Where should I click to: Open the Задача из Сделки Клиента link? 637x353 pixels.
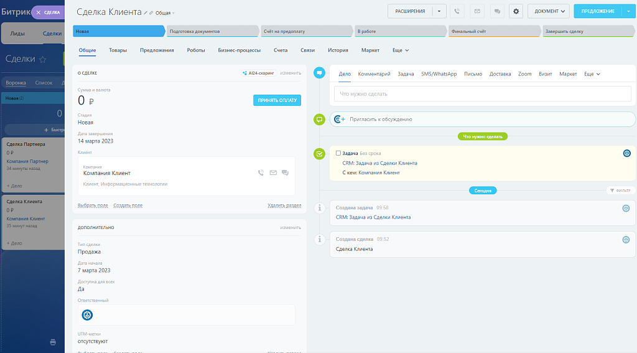[x=386, y=163]
